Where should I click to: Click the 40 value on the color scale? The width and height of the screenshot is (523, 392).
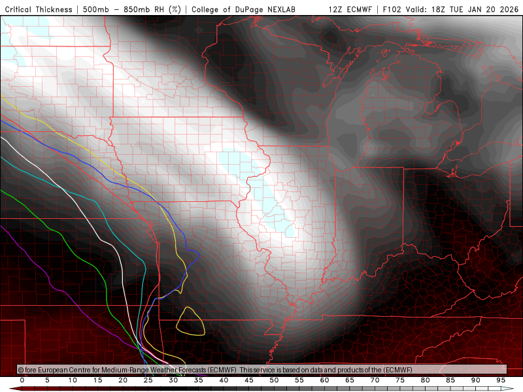224,380
